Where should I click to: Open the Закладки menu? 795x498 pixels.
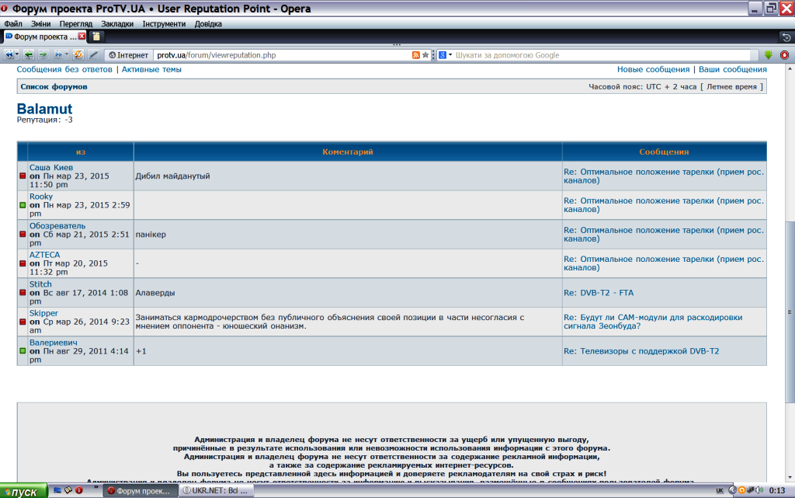coord(116,23)
